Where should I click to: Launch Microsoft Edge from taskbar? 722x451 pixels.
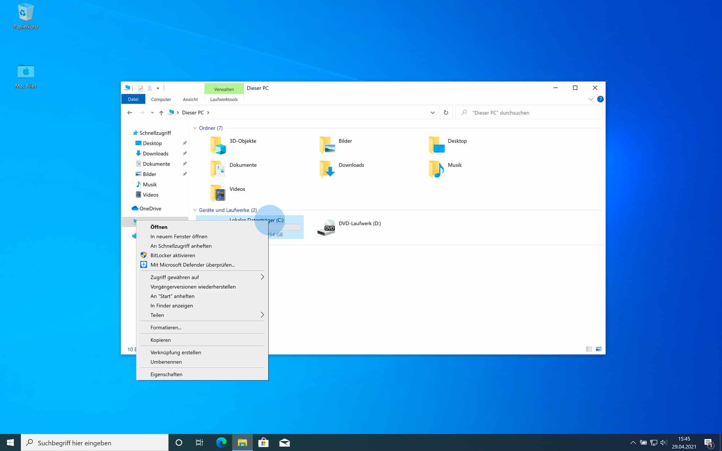(x=221, y=443)
